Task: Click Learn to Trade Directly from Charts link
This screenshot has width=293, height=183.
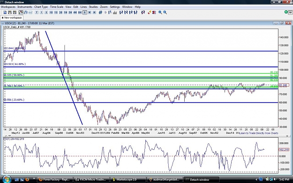Action: pyautogui.click(x=259, y=133)
